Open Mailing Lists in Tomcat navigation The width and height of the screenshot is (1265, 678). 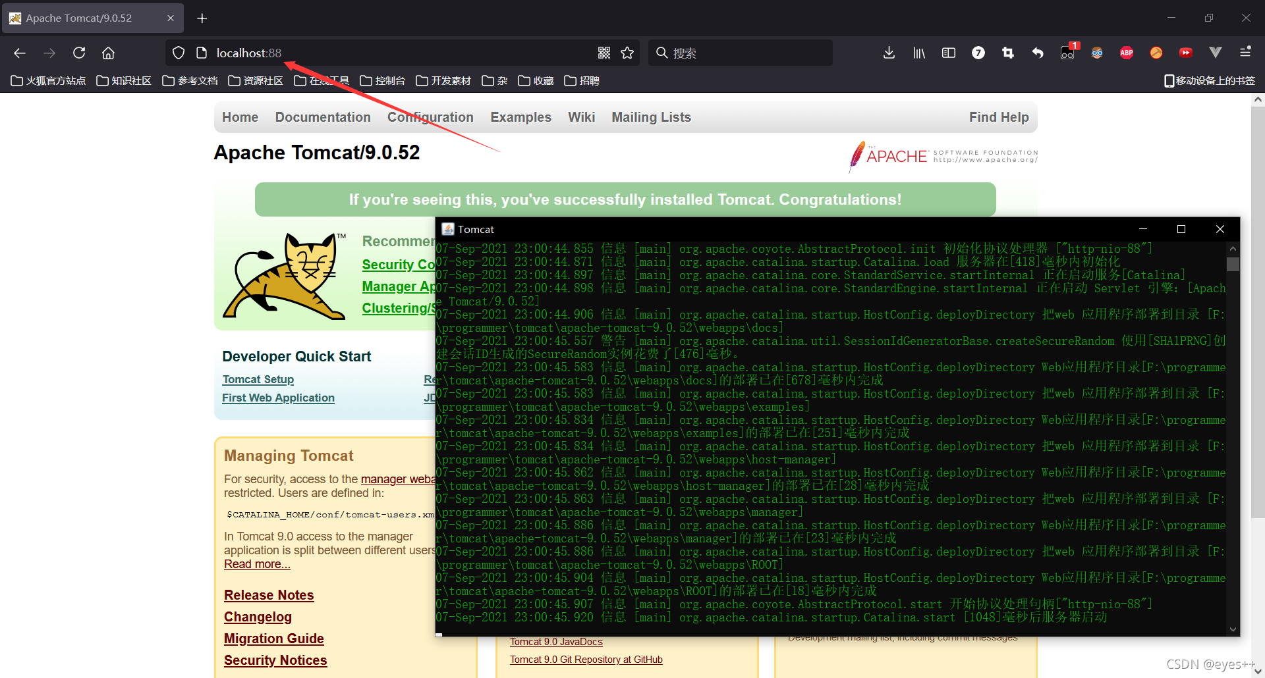[x=651, y=117]
